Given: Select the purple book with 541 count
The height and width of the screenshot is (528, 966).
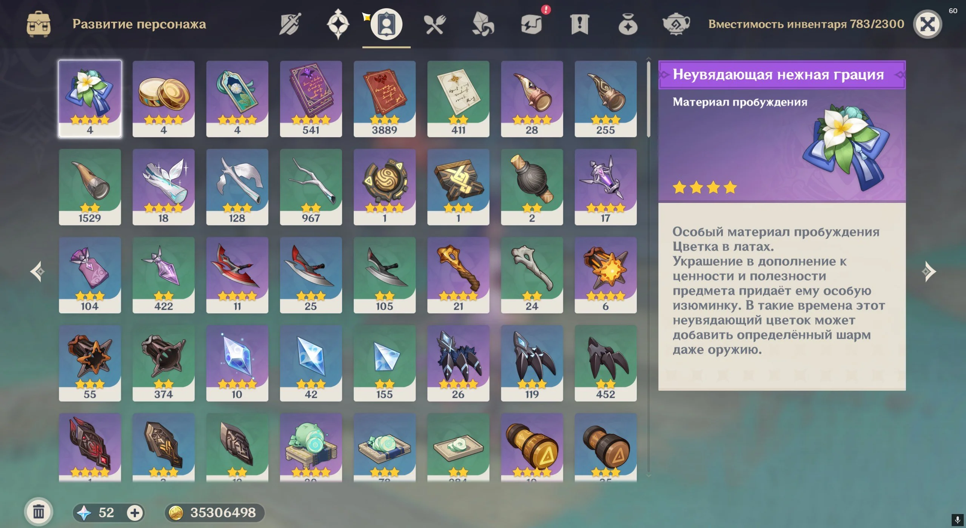Looking at the screenshot, I should click(311, 99).
